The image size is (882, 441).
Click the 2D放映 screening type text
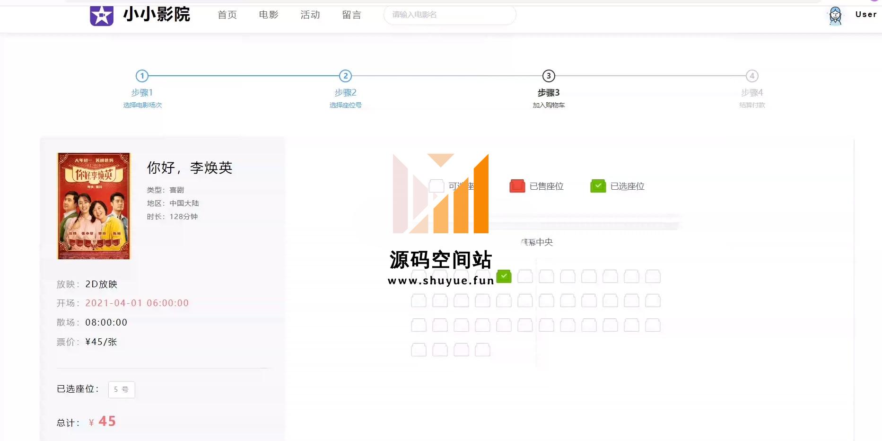click(101, 284)
